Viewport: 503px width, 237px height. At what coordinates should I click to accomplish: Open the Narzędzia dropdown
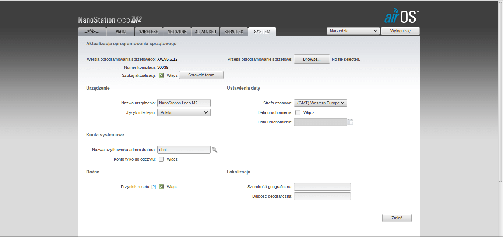[353, 31]
